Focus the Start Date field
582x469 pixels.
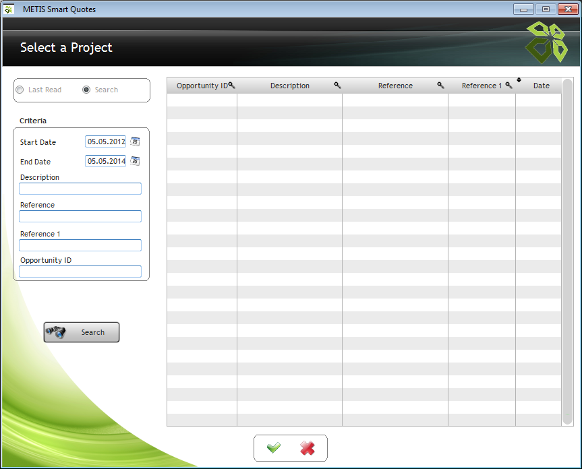(x=106, y=142)
